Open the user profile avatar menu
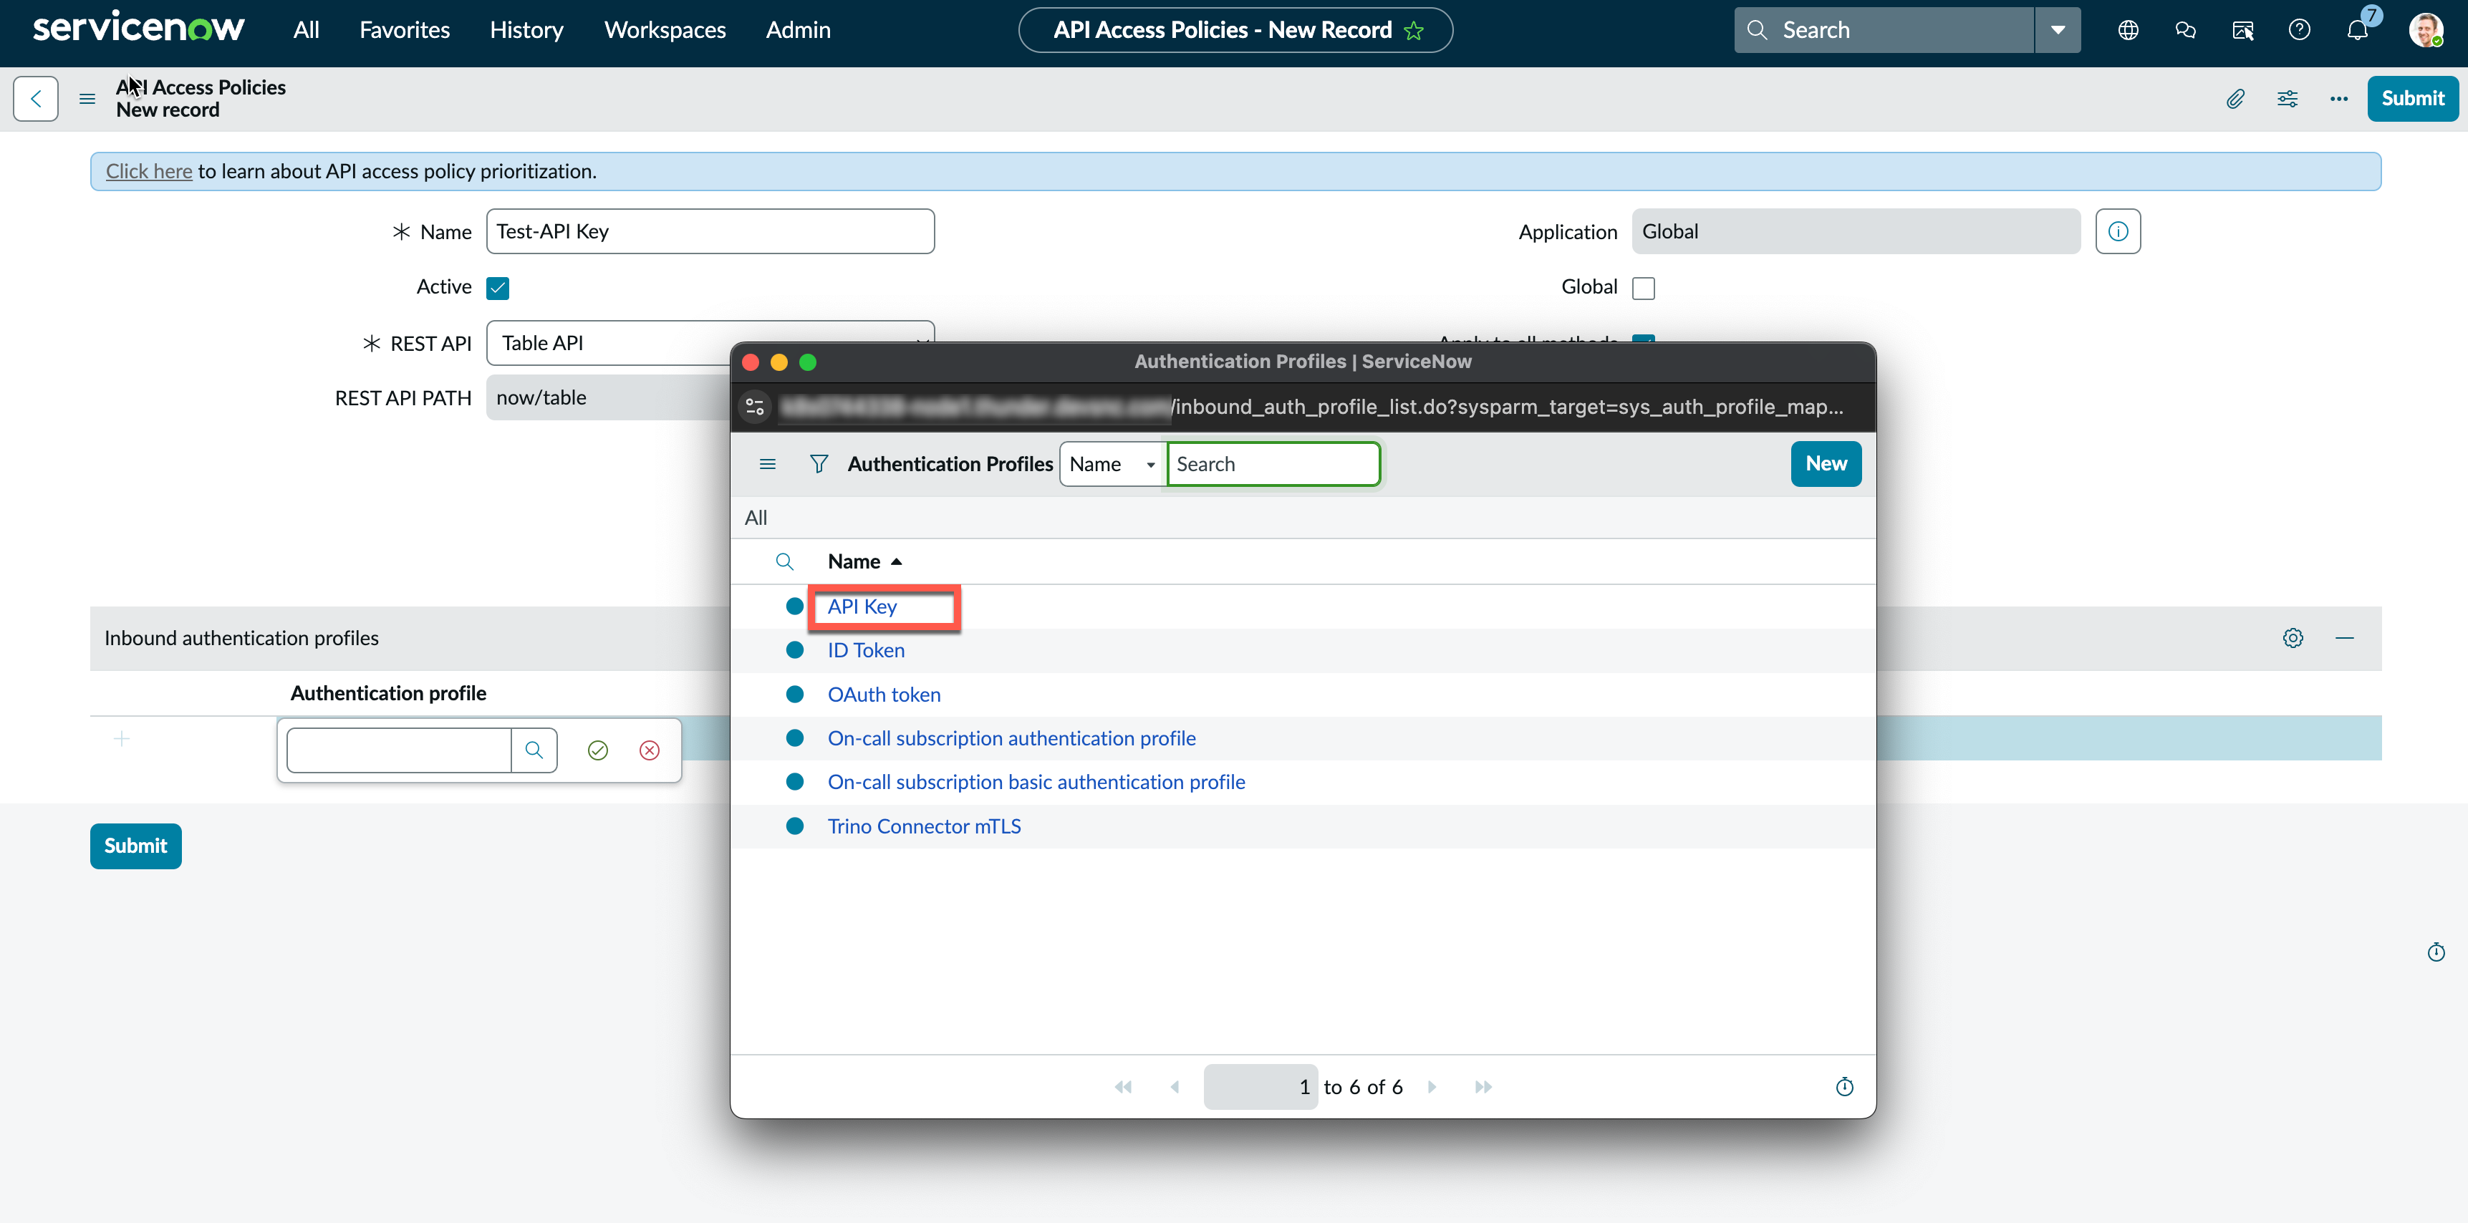 coord(2426,29)
